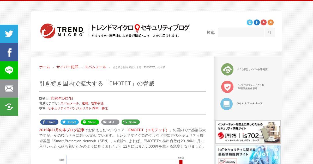Open スパムメール category link under 脅威カテゴリ
313x164 pixels.
tap(70, 103)
